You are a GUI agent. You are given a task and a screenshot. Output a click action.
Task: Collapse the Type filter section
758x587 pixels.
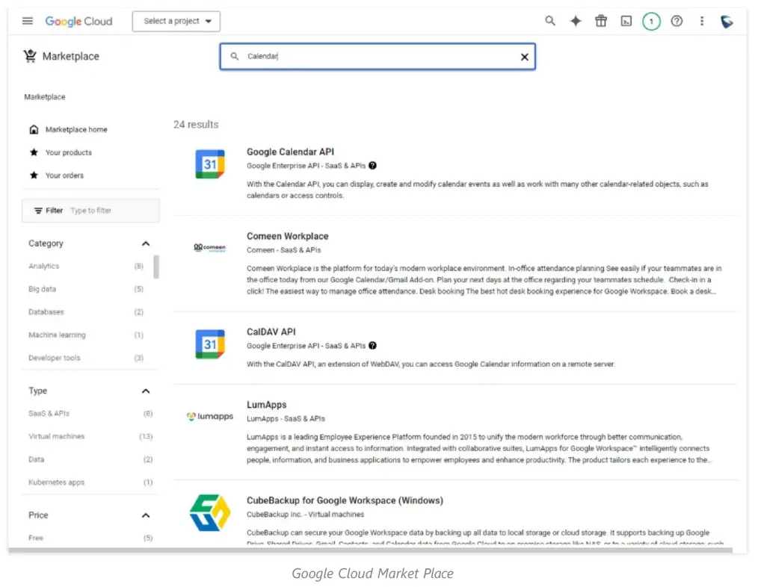(146, 391)
